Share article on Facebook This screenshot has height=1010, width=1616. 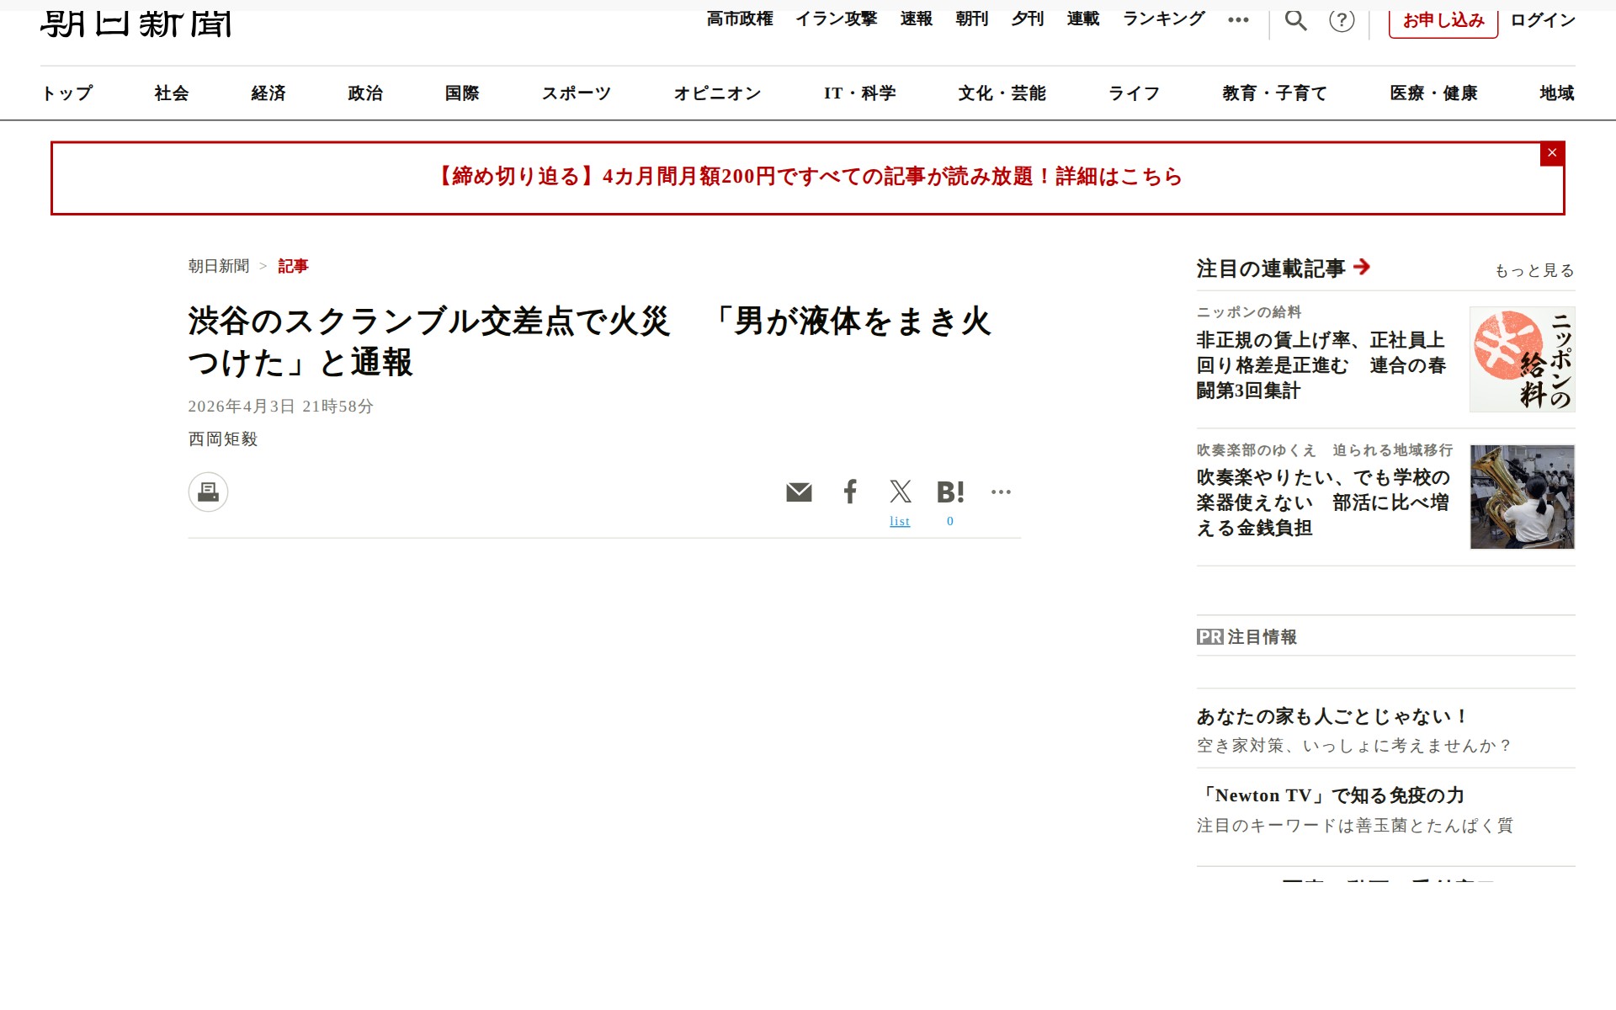850,492
